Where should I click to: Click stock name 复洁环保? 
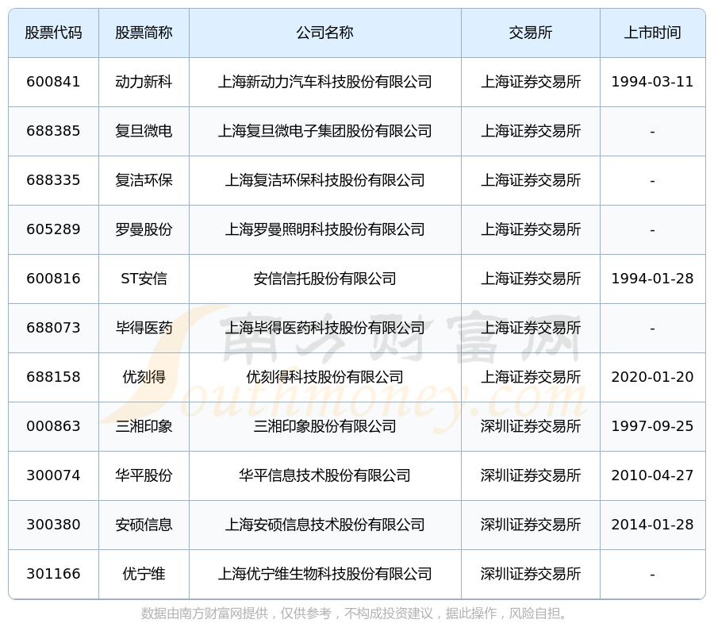144,180
